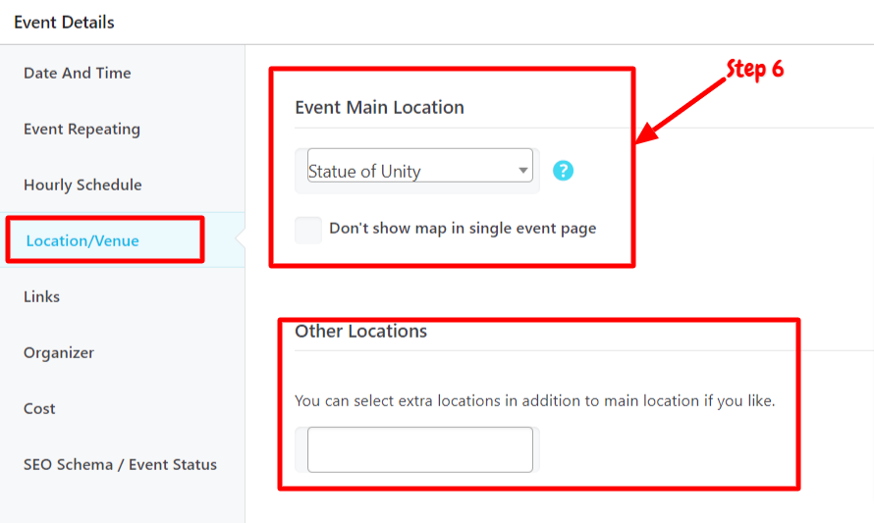Open the Links tab
This screenshot has height=523, width=874.
42,296
